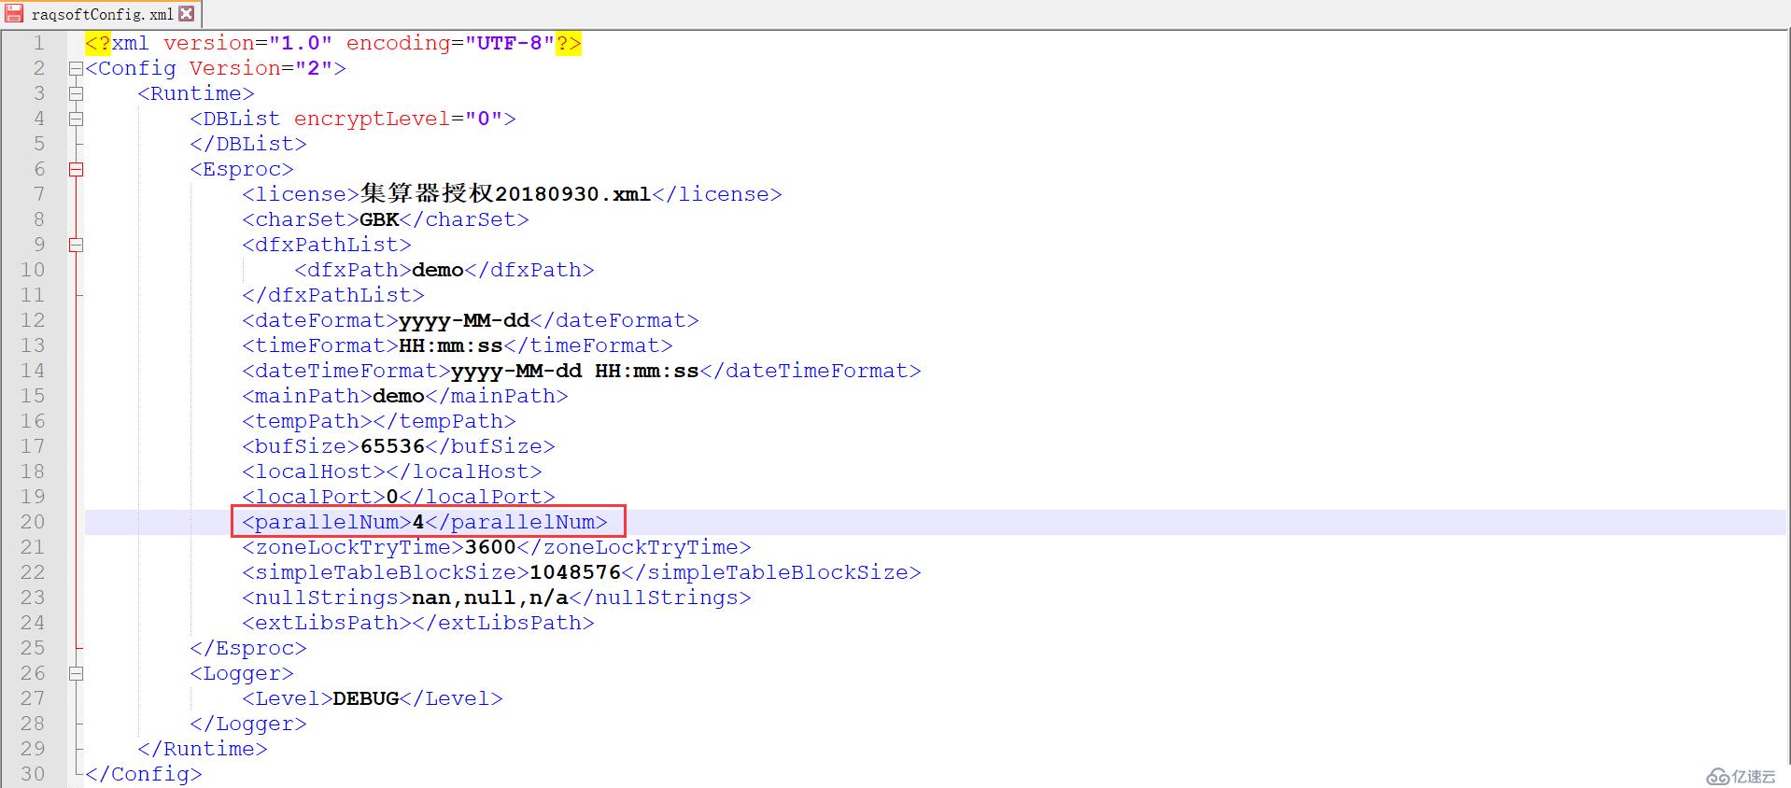Place cursor on parallelNum value 4
The image size is (1791, 788).
[x=418, y=522]
